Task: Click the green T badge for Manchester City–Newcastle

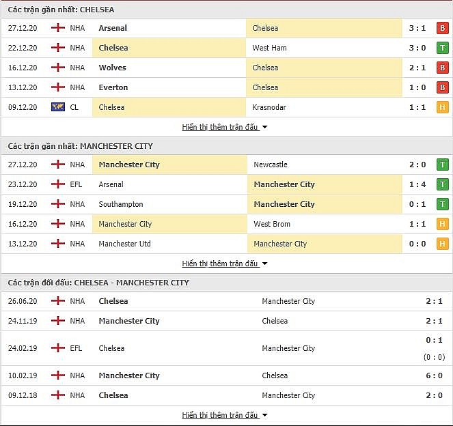Action: click(442, 165)
